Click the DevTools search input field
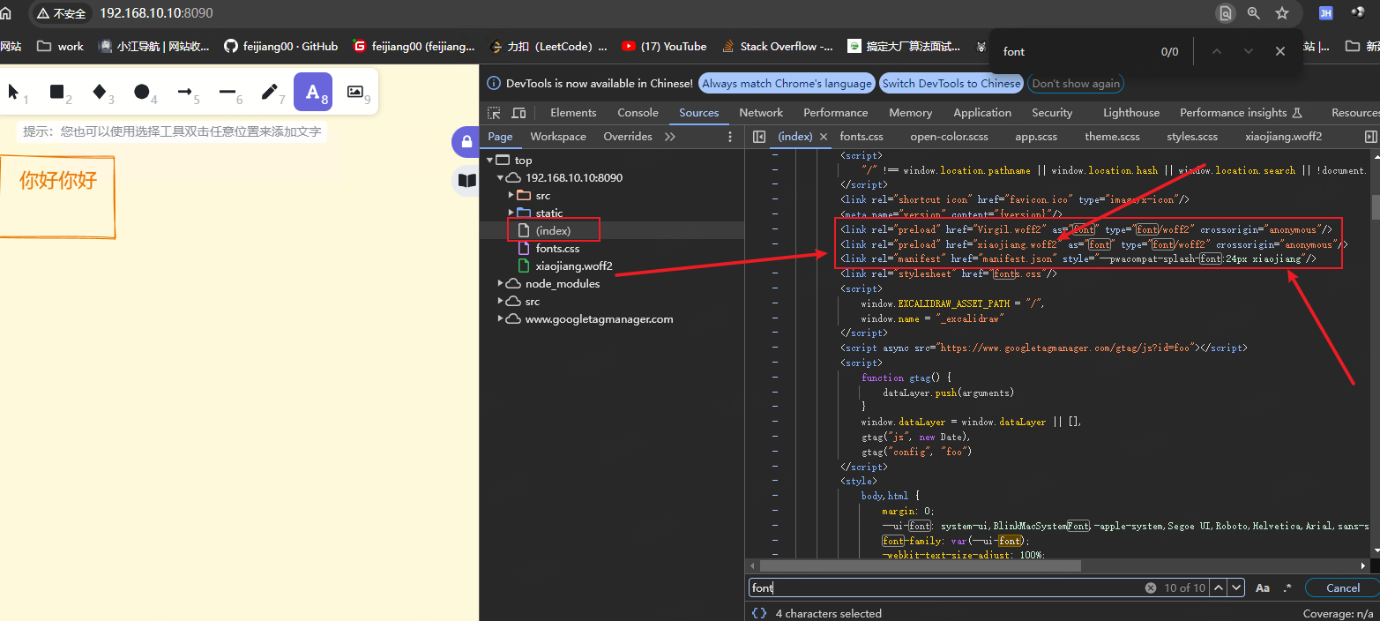Screen dimensions: 1380x621 945,587
